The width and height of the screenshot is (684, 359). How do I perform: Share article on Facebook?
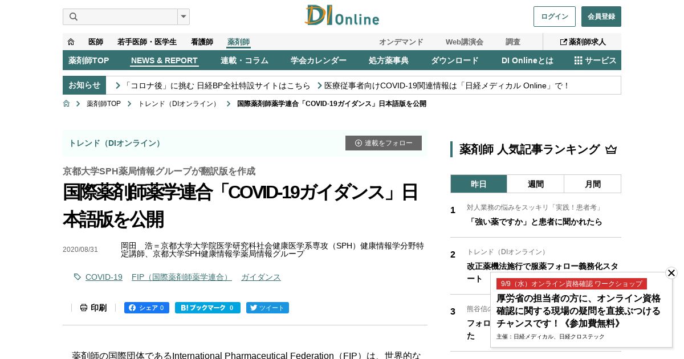click(146, 308)
